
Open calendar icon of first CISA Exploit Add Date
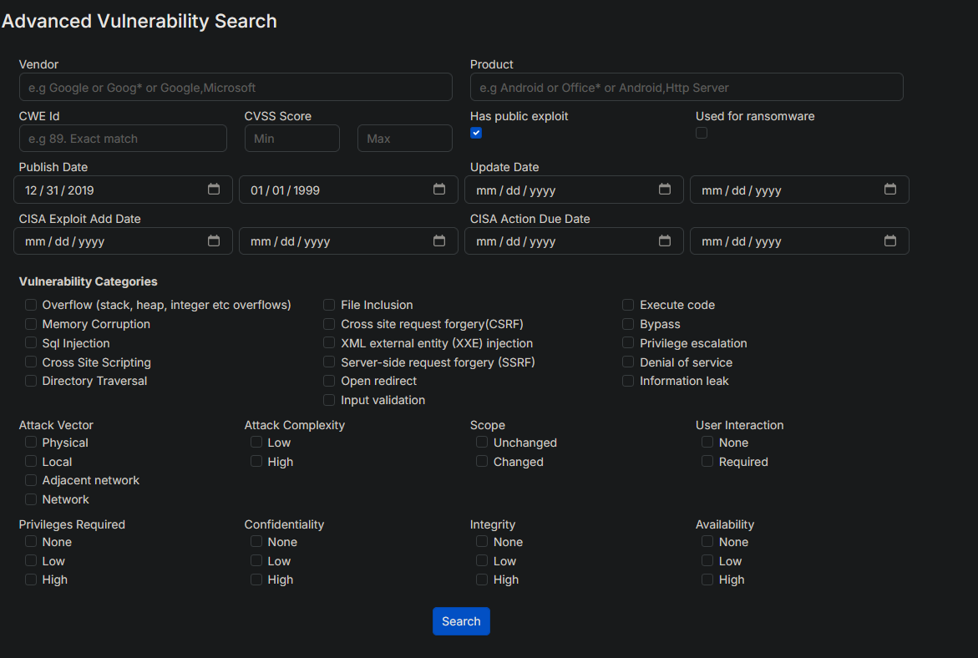213,240
